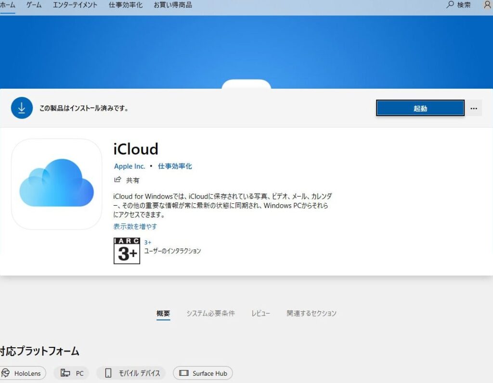Click the PC monitor icon
Screen dimensions: 493x383
click(x=65, y=373)
